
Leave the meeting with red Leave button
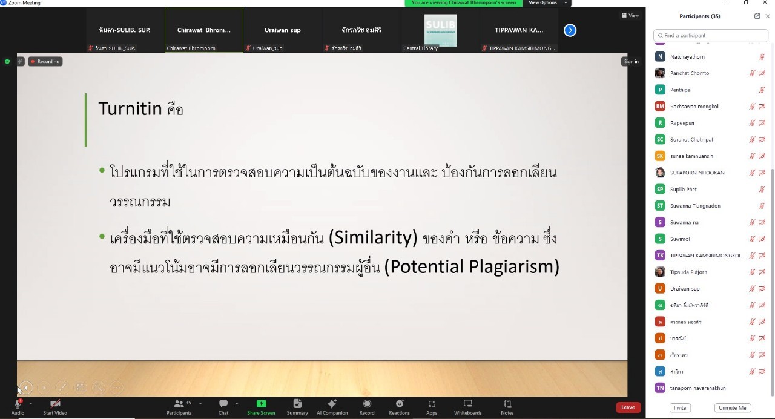(x=628, y=407)
